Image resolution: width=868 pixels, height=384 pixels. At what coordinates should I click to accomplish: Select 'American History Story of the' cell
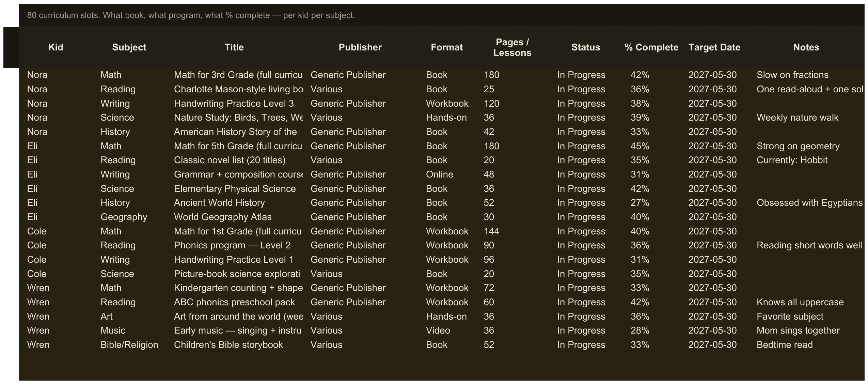click(x=234, y=132)
